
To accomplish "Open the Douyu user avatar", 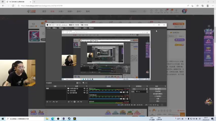I will 184,11.
